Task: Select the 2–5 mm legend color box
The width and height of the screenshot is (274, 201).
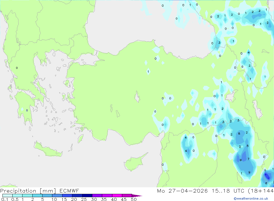Action: [37, 196]
